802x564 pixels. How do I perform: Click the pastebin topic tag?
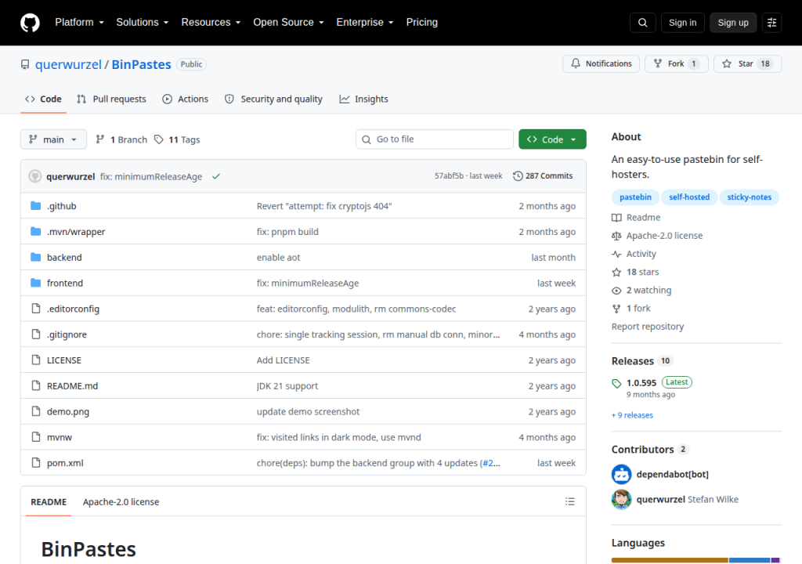(x=635, y=197)
